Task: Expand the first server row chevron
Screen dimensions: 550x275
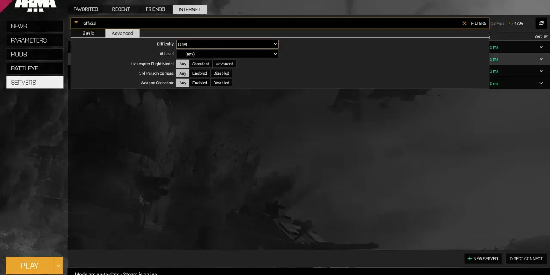Action: tap(541, 47)
